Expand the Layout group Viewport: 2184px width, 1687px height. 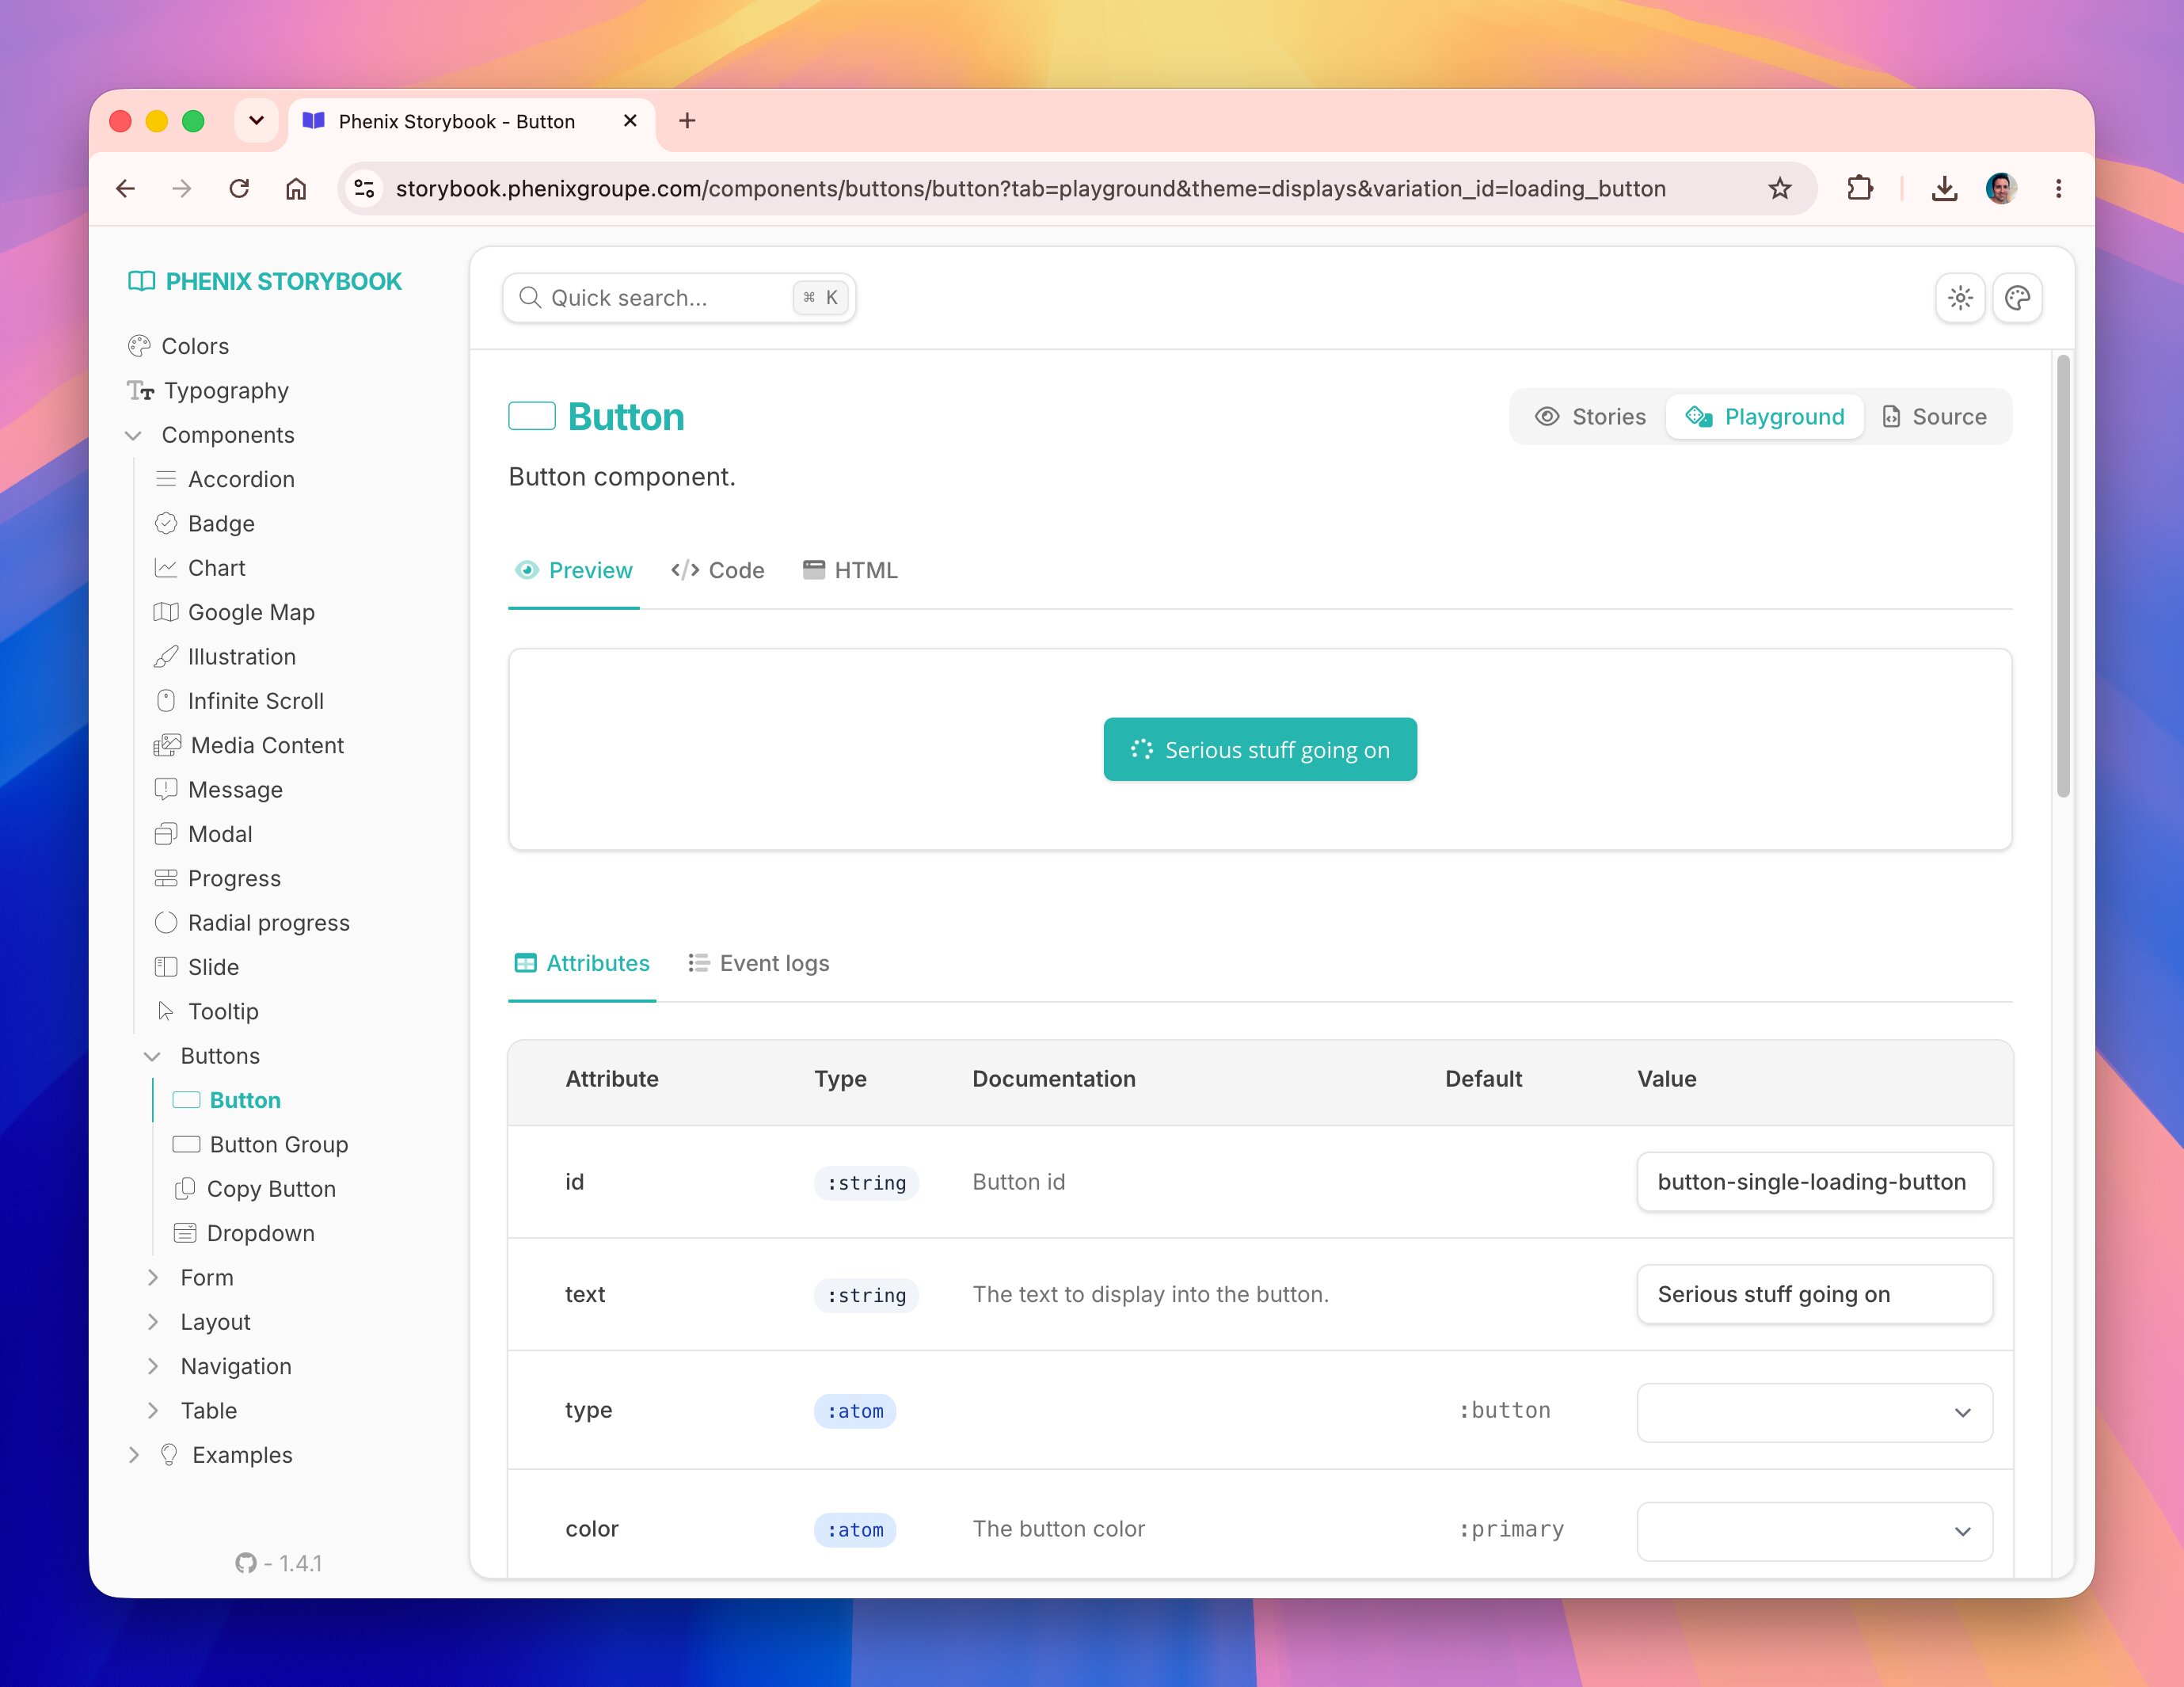pyautogui.click(x=153, y=1322)
